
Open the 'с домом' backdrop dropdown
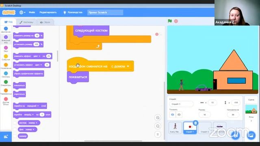(120, 67)
